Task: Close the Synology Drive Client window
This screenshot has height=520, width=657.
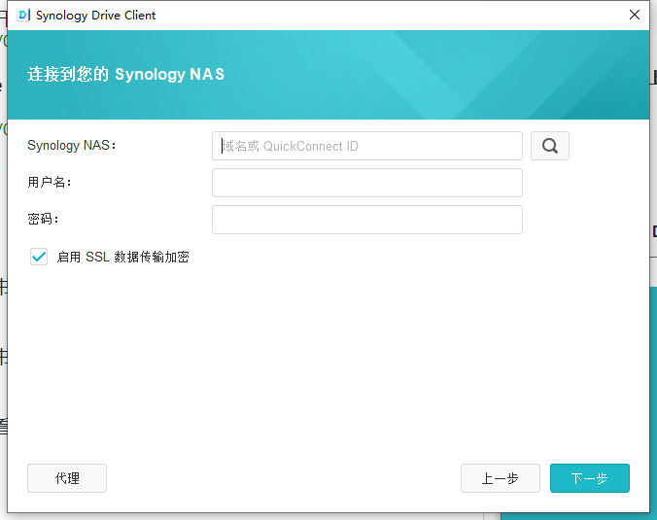Action: coord(634,16)
